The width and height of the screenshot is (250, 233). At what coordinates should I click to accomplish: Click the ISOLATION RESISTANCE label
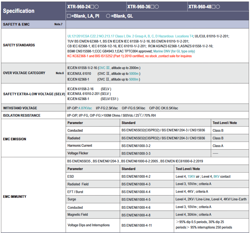click(22, 115)
